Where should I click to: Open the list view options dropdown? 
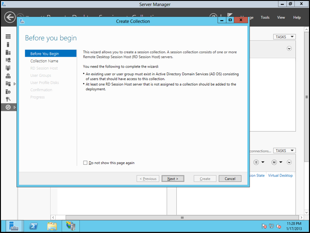[258, 162]
